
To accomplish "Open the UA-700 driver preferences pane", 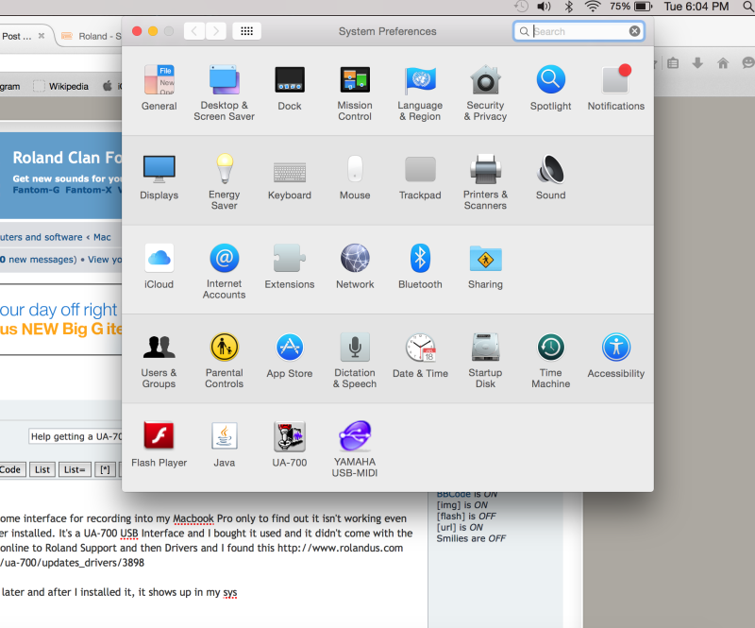I will pyautogui.click(x=290, y=445).
